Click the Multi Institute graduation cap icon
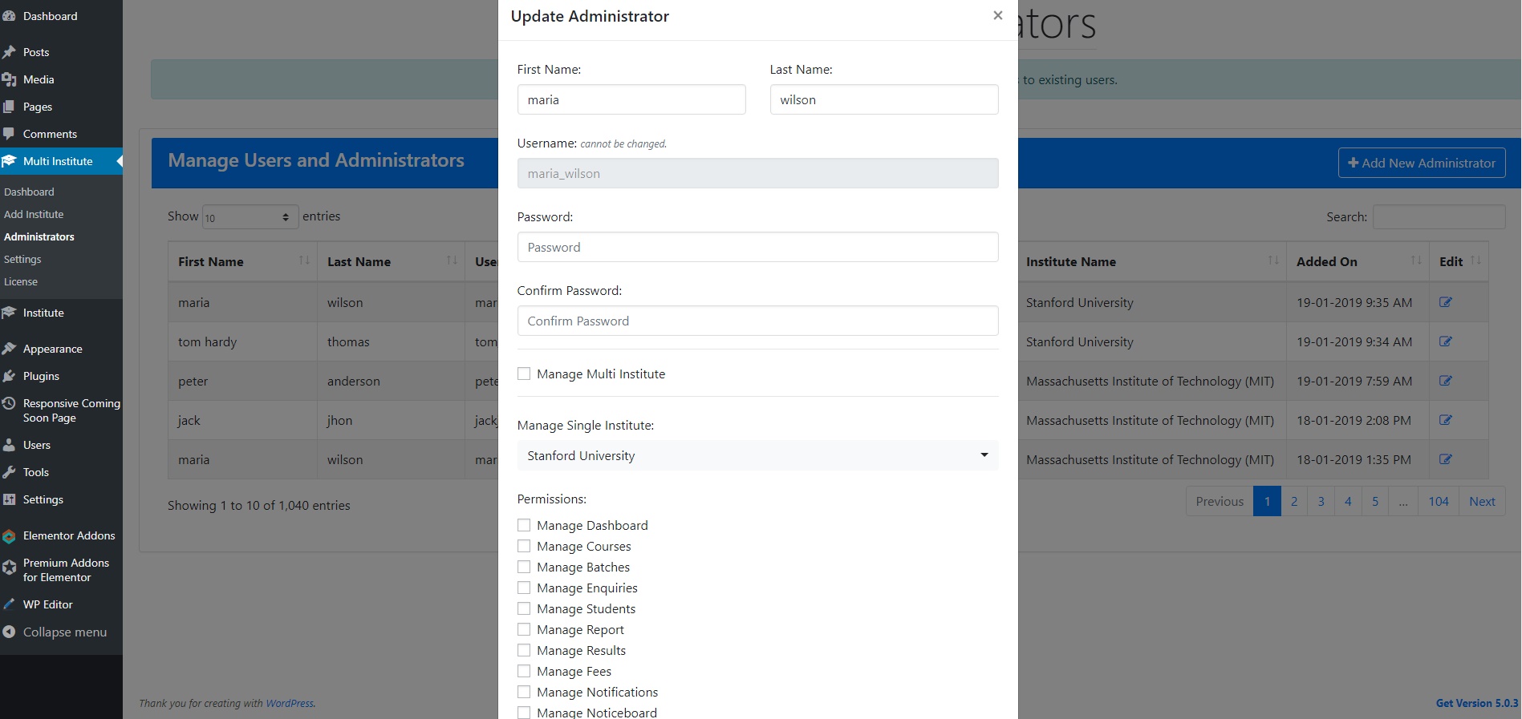 (9, 161)
